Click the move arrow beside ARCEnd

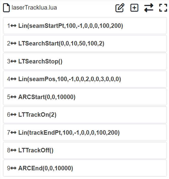coord(13,168)
